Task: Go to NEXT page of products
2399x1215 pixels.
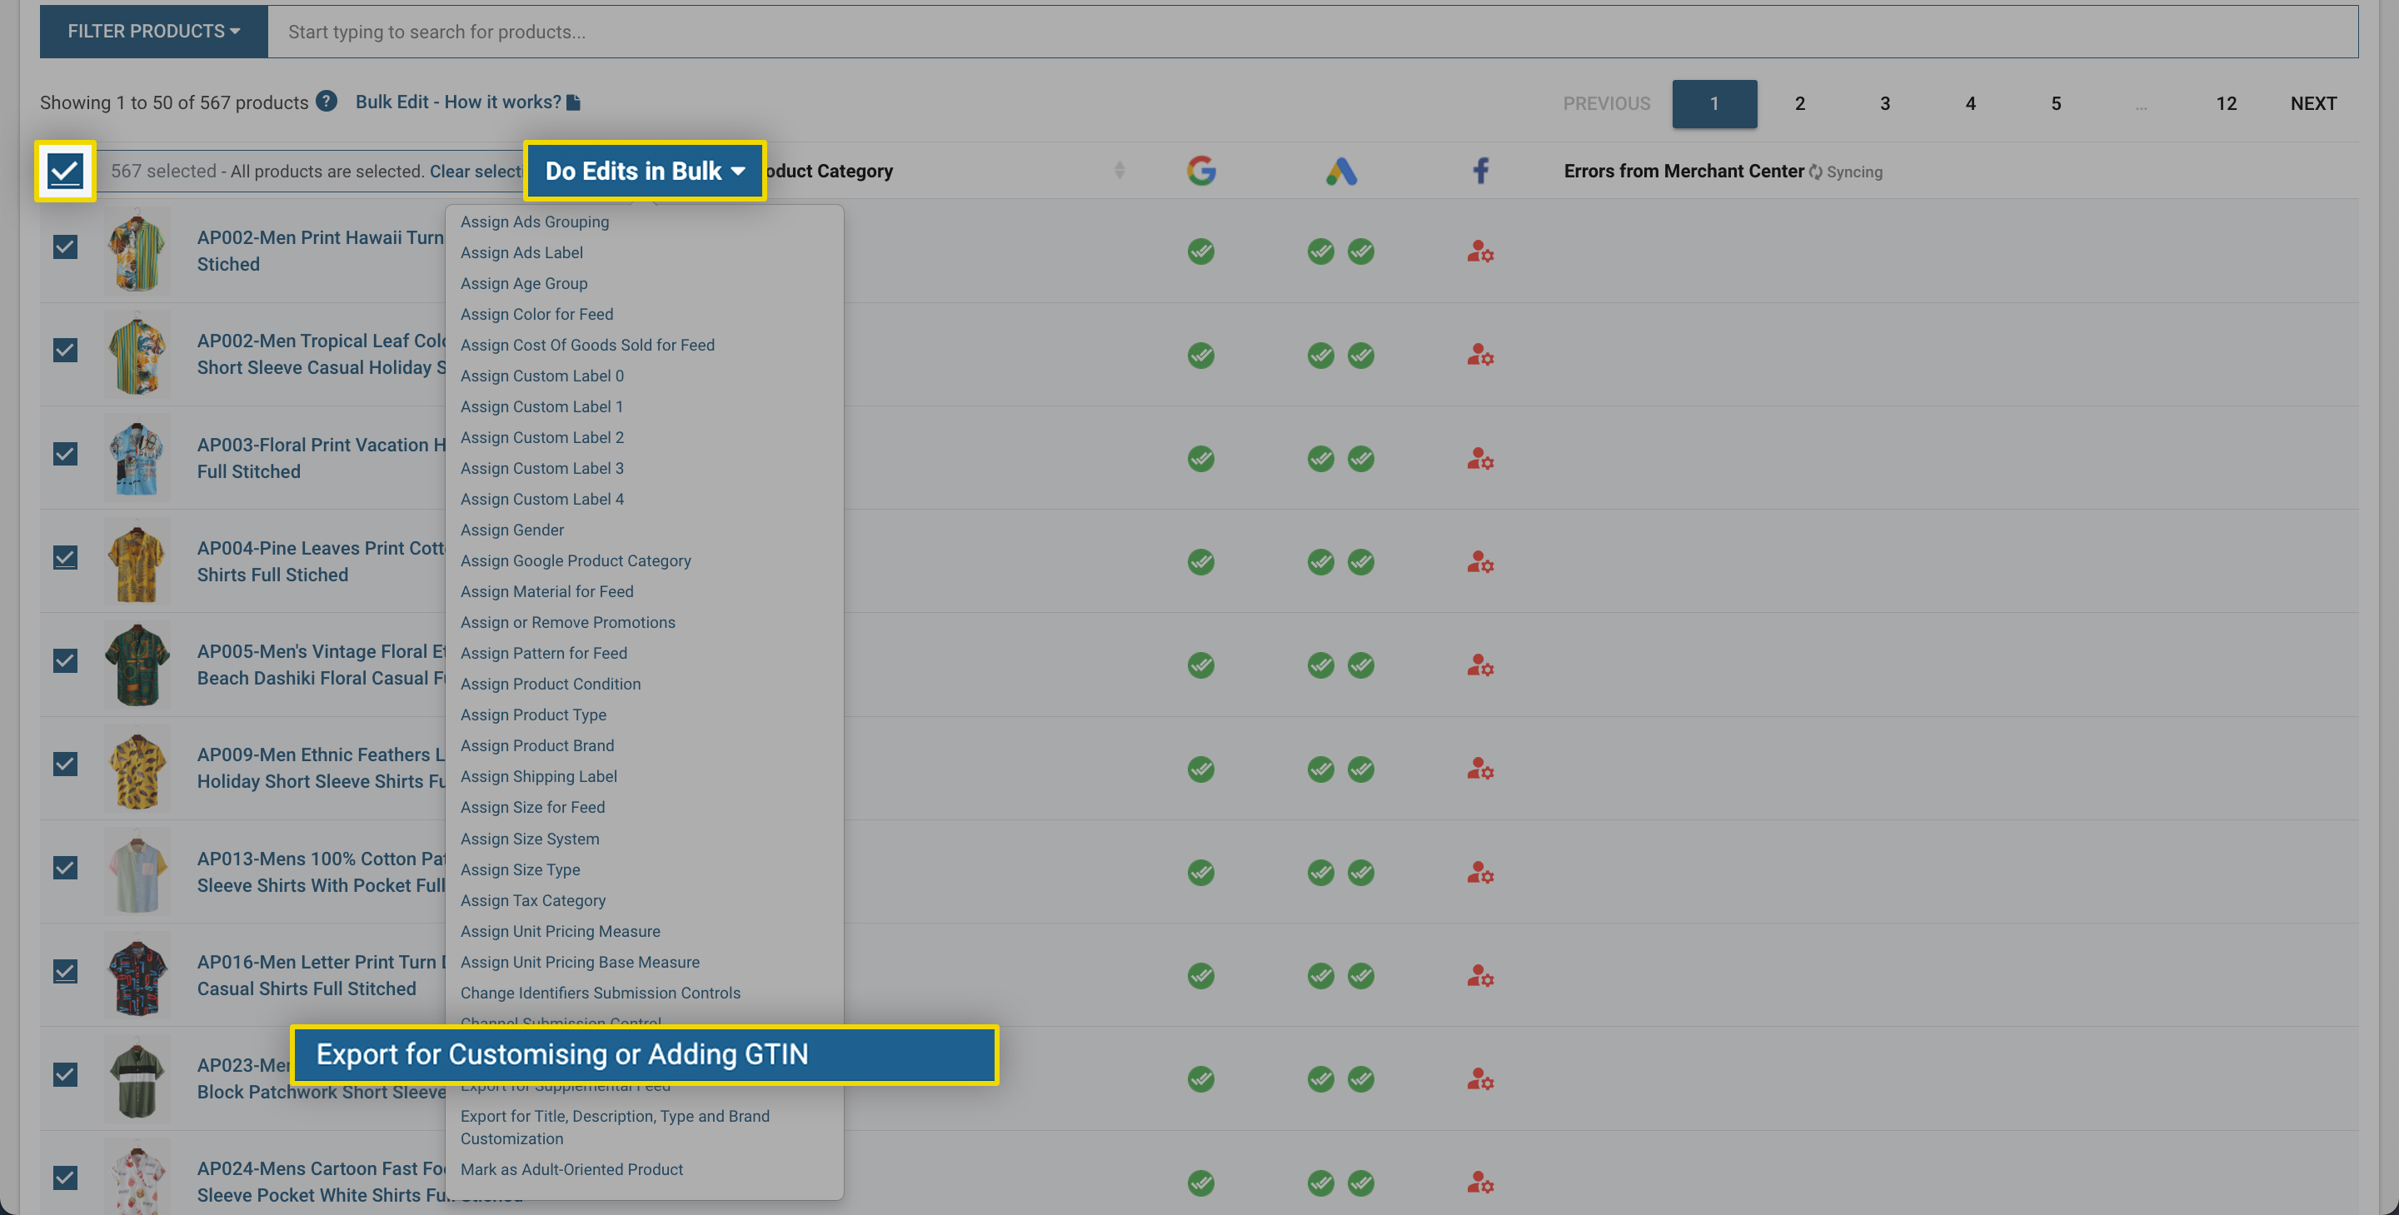Action: coord(2313,103)
